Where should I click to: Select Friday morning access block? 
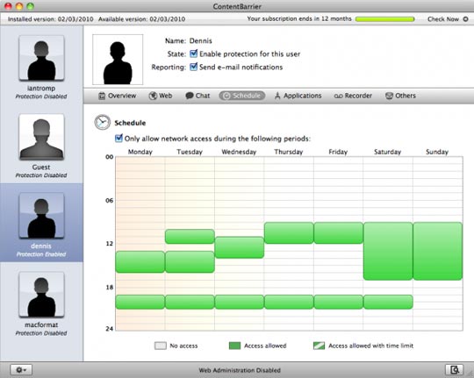(x=339, y=233)
